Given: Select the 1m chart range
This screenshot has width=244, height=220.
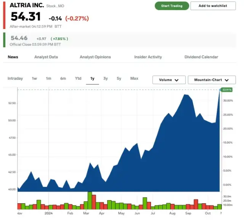Looking at the screenshot, I should coord(48,79).
